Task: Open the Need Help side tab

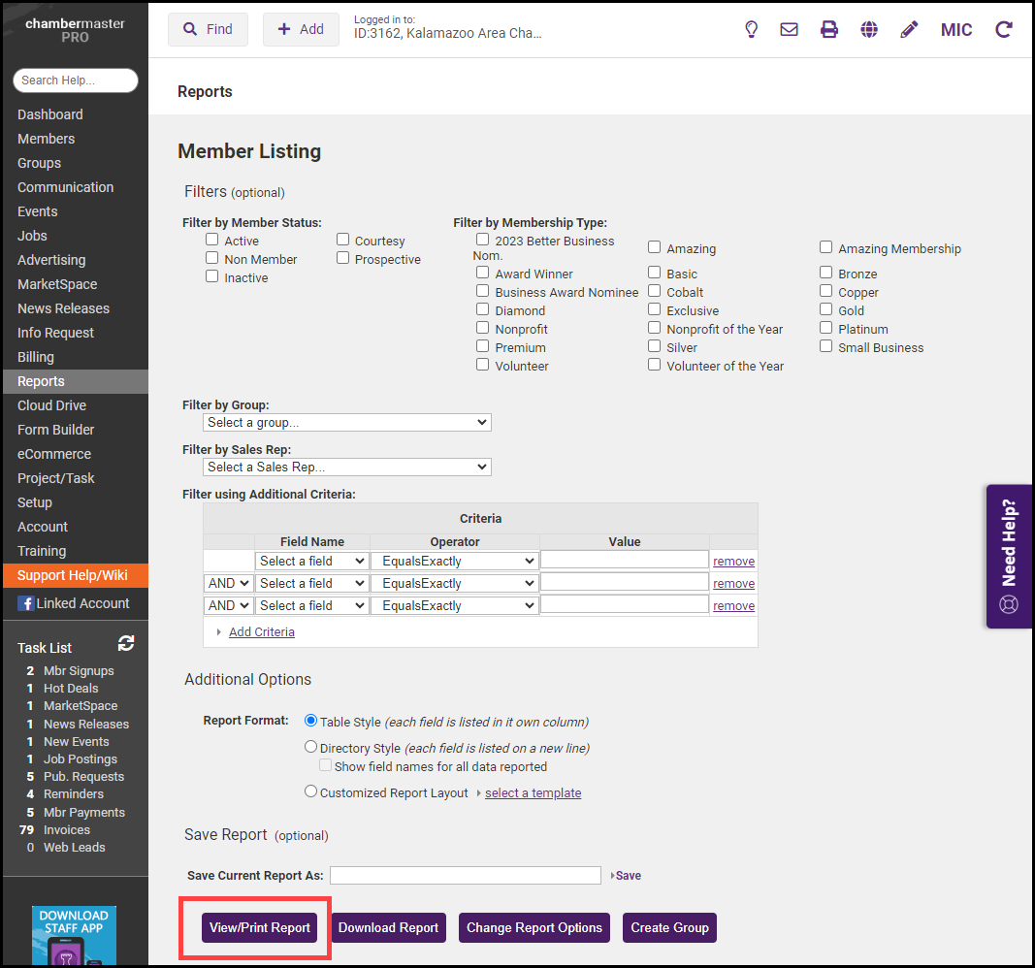Action: click(x=1009, y=556)
